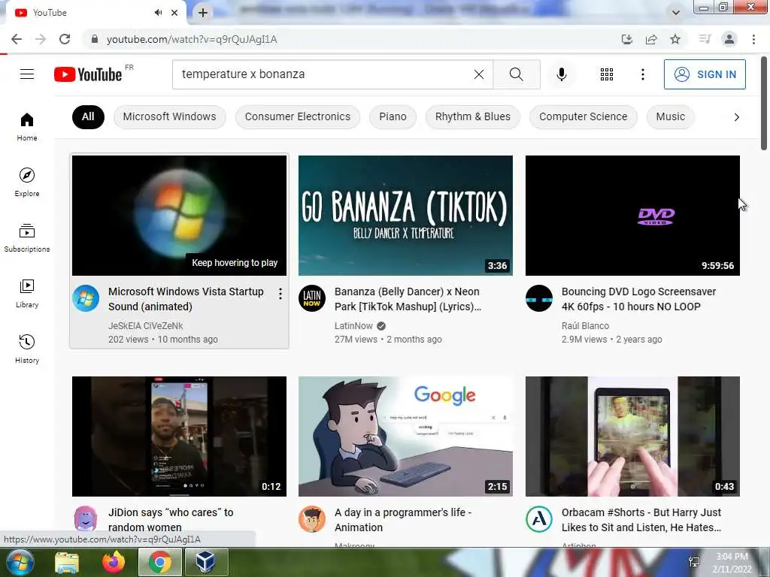Open Home in the sidebar
The width and height of the screenshot is (770, 577).
pyautogui.click(x=27, y=126)
